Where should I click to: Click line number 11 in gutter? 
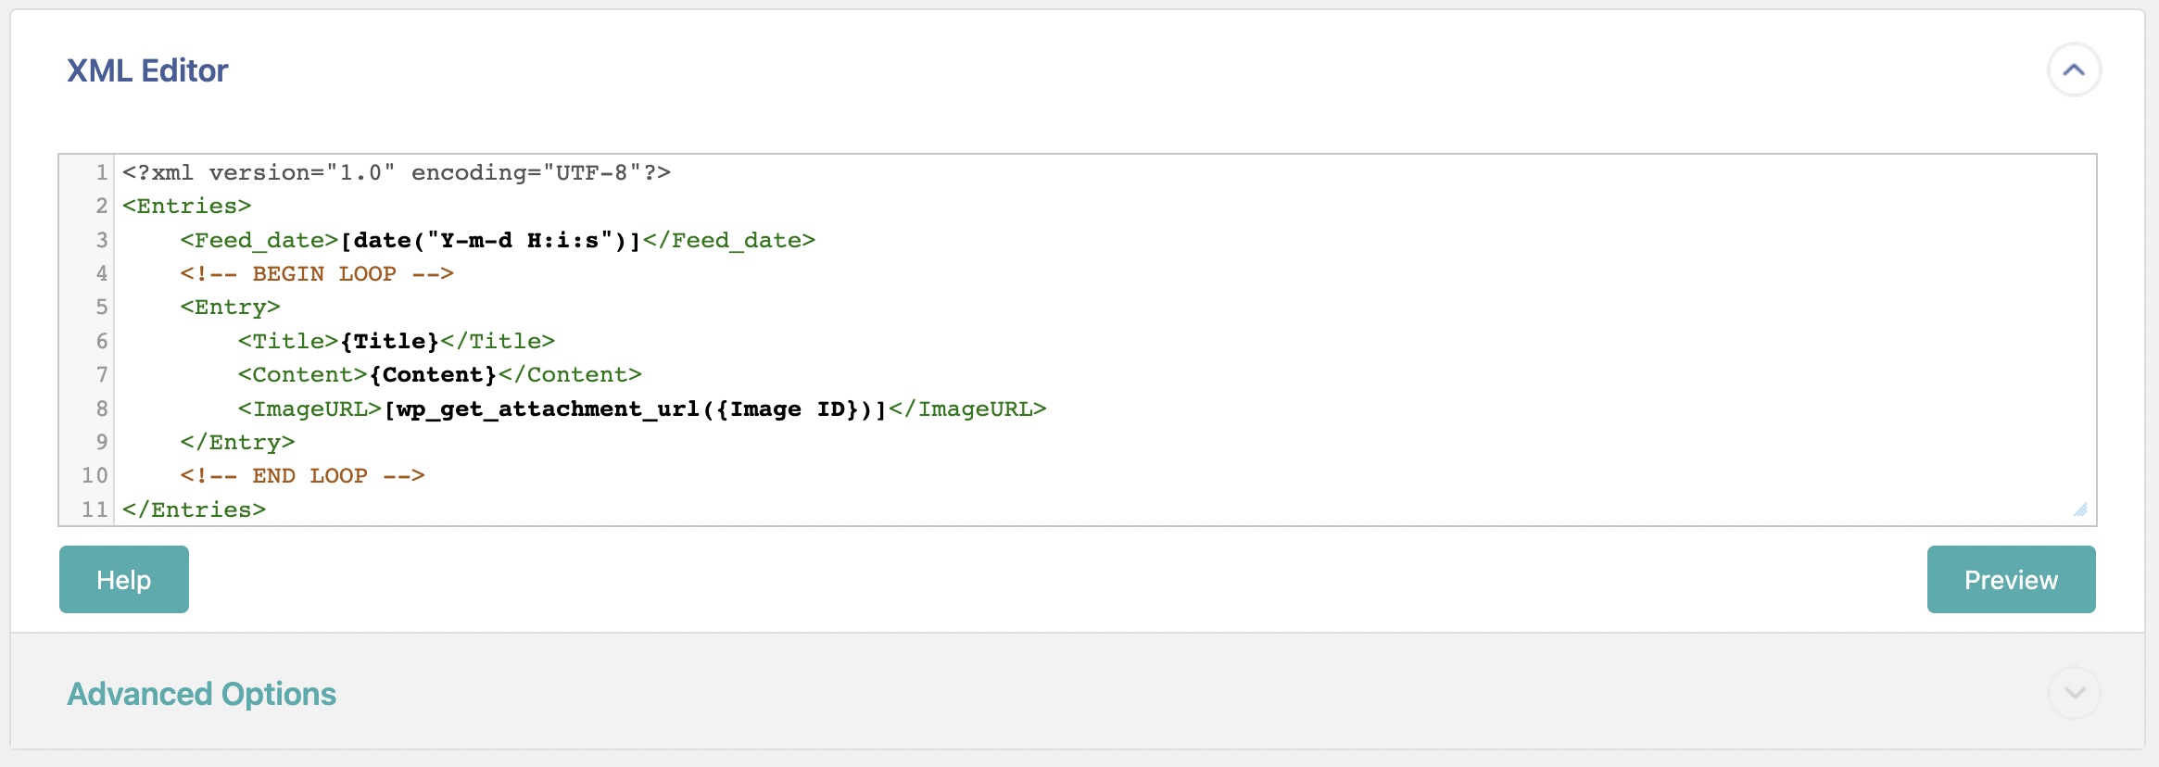pyautogui.click(x=95, y=510)
